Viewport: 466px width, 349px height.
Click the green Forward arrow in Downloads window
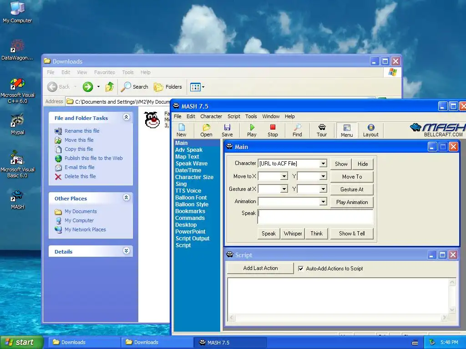(88, 87)
